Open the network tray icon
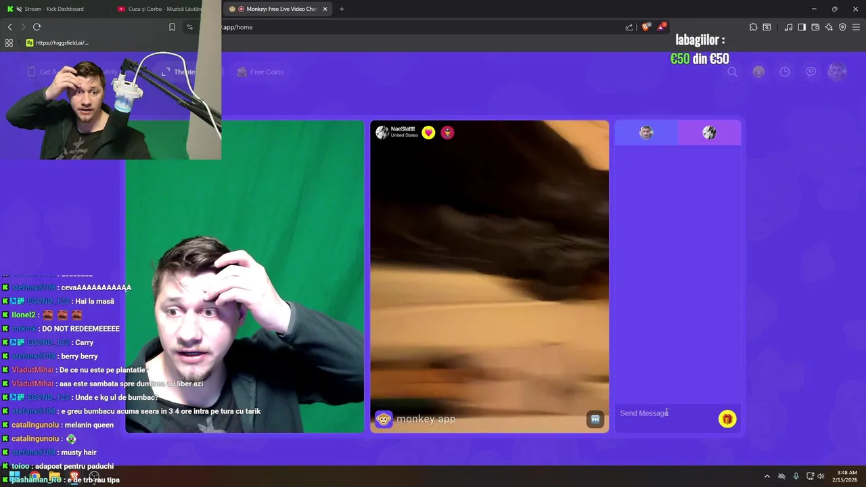This screenshot has height=487, width=866. [810, 476]
